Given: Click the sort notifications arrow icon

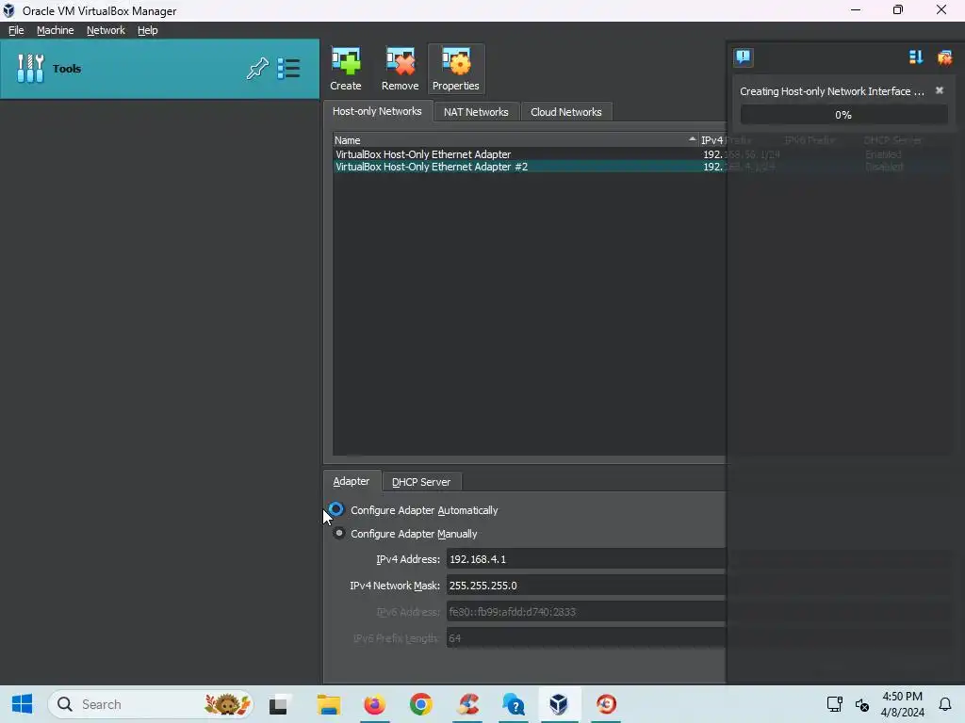Looking at the screenshot, I should (916, 57).
